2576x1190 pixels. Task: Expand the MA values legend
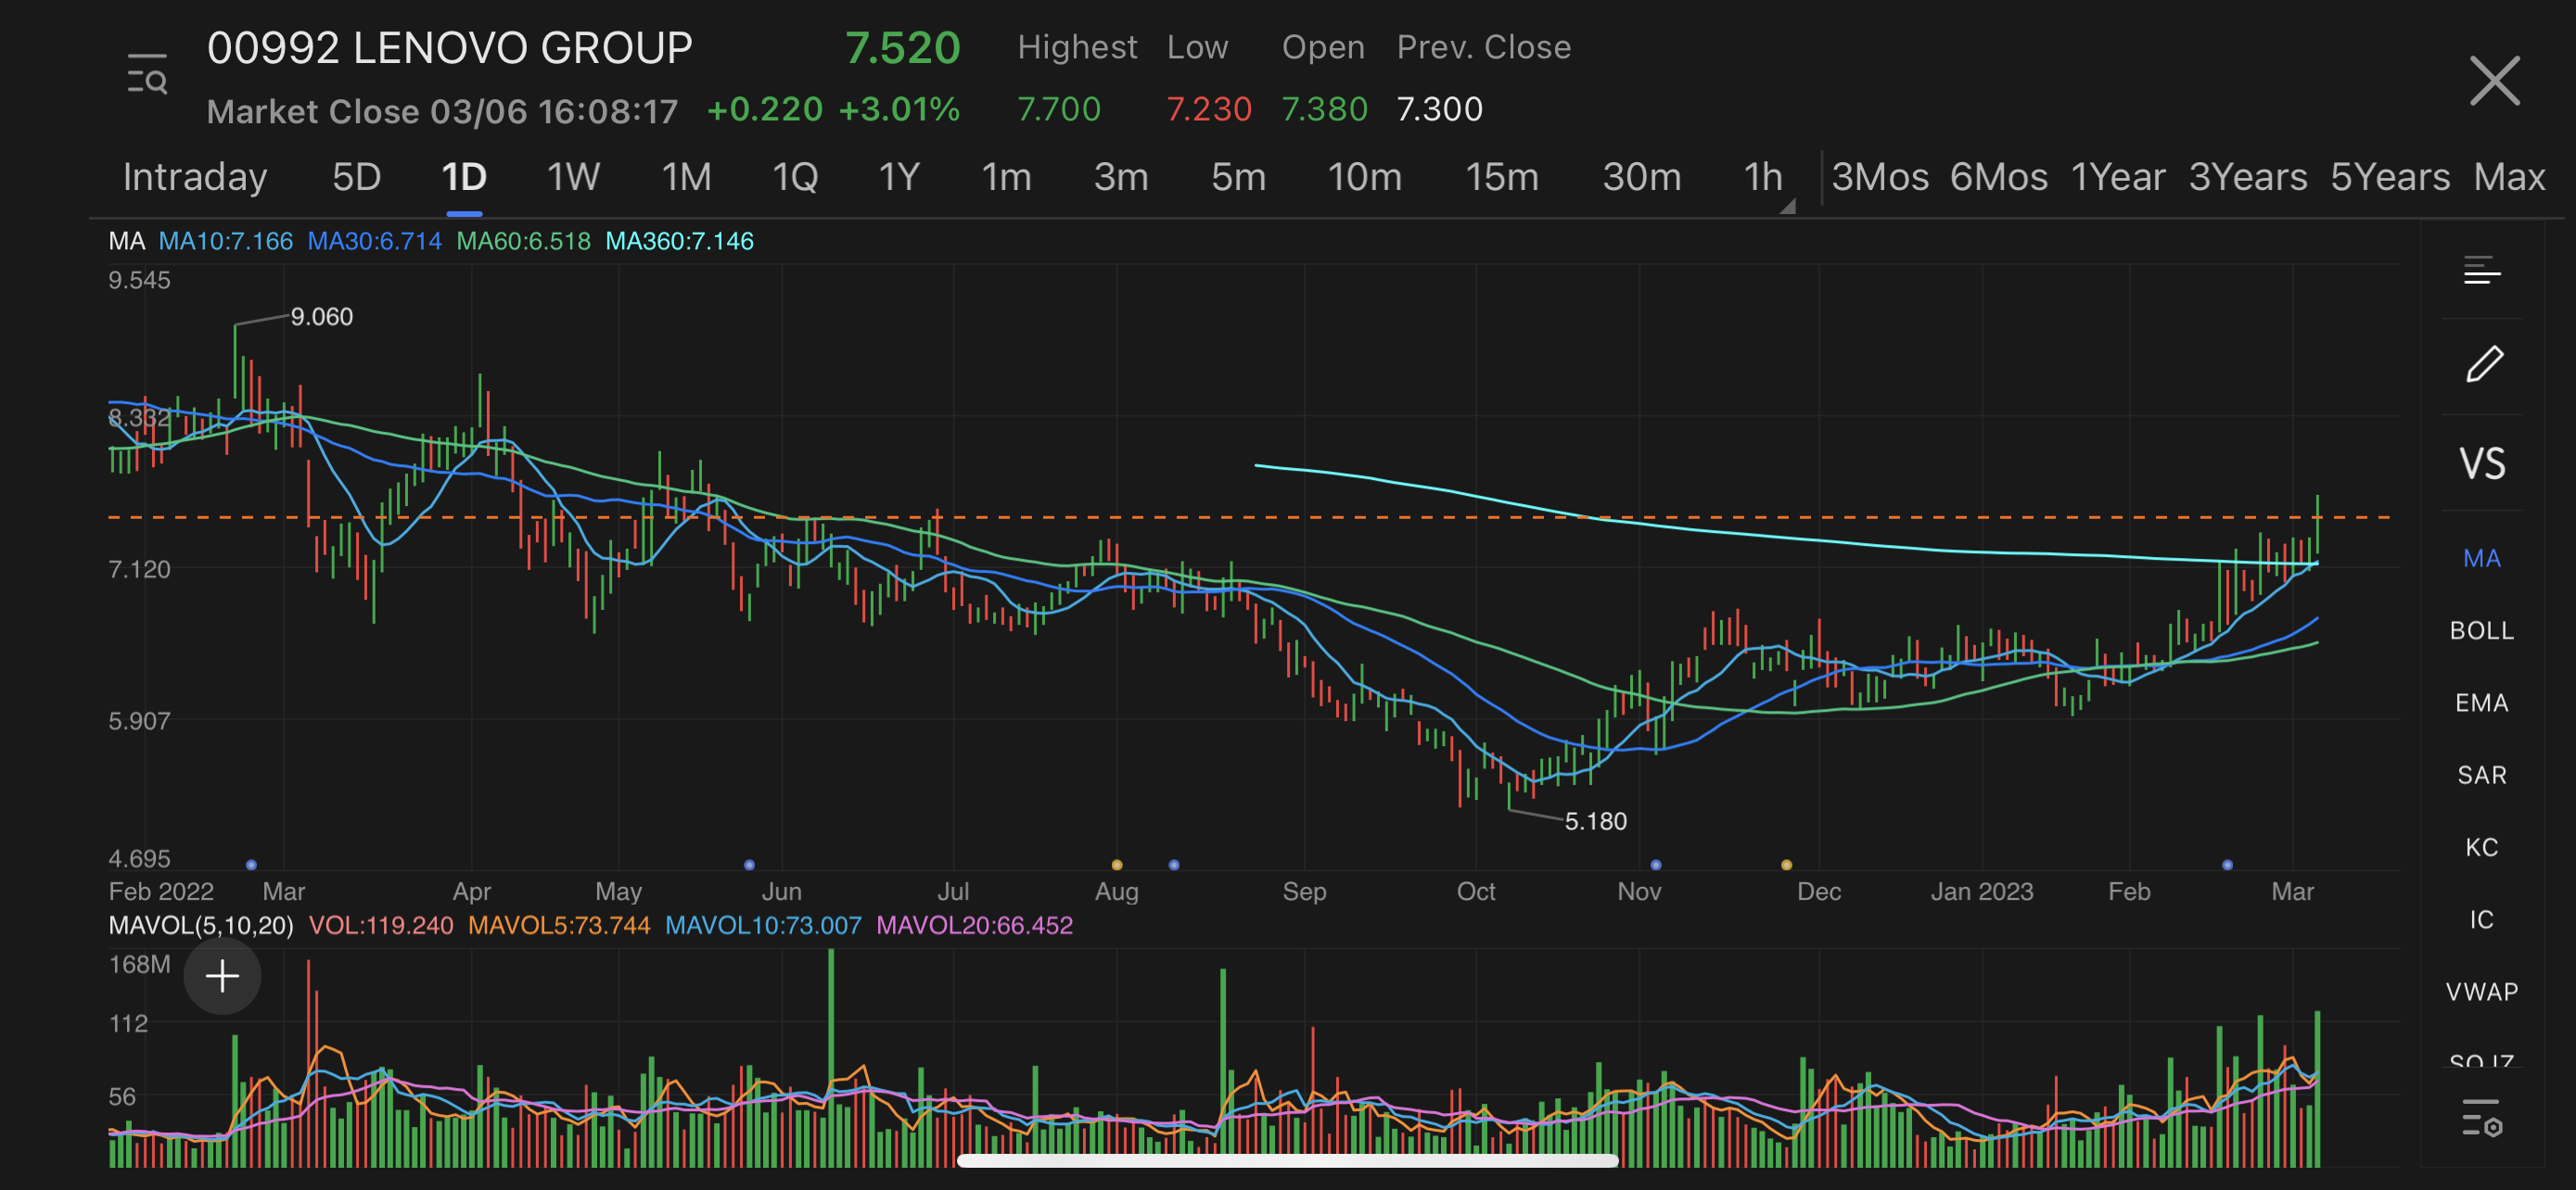(127, 241)
